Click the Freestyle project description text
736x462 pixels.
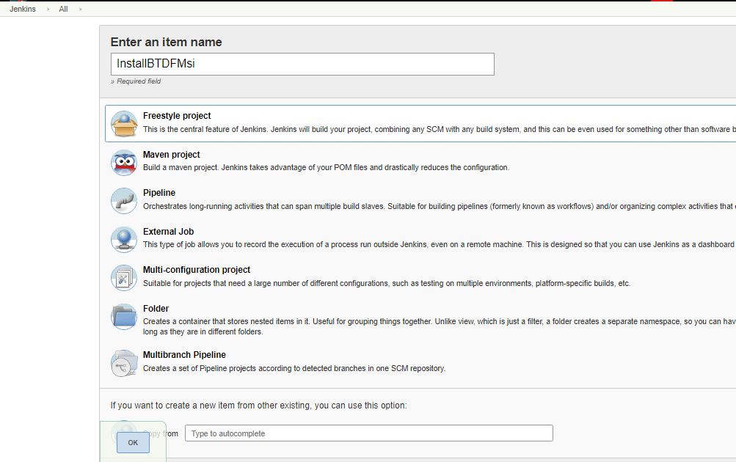[440, 130]
